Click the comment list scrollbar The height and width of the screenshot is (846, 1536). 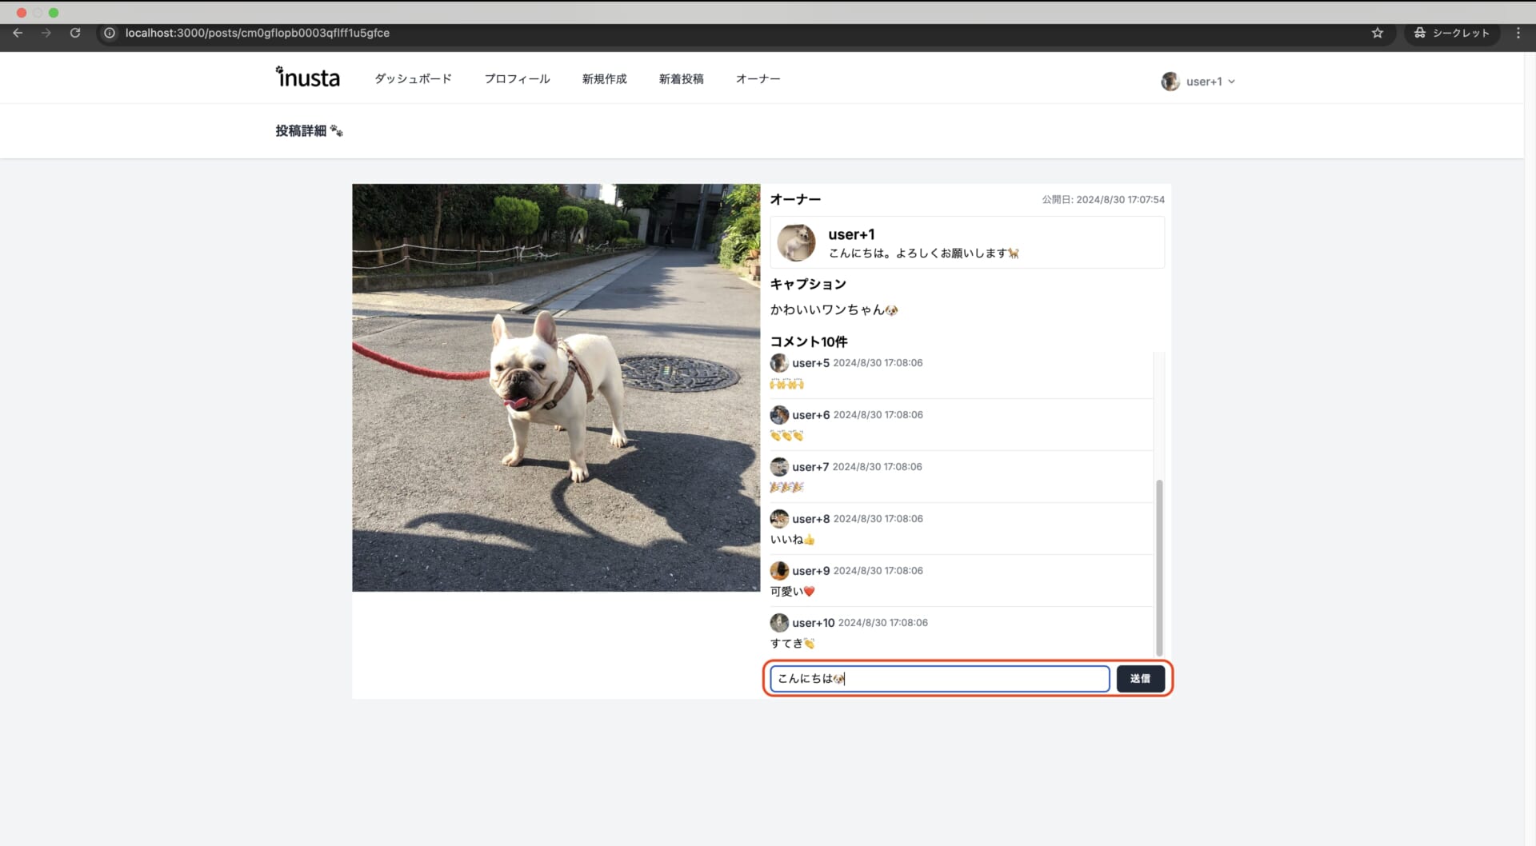point(1158,568)
